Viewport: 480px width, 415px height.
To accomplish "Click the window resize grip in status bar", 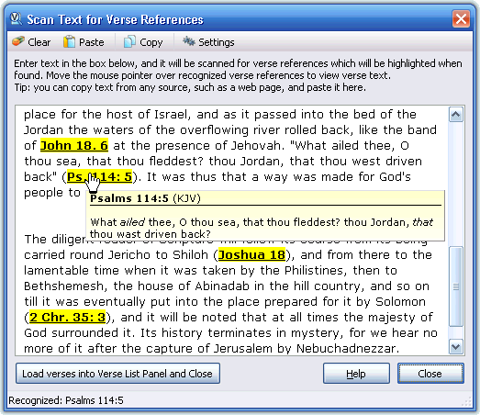I will tap(467, 401).
